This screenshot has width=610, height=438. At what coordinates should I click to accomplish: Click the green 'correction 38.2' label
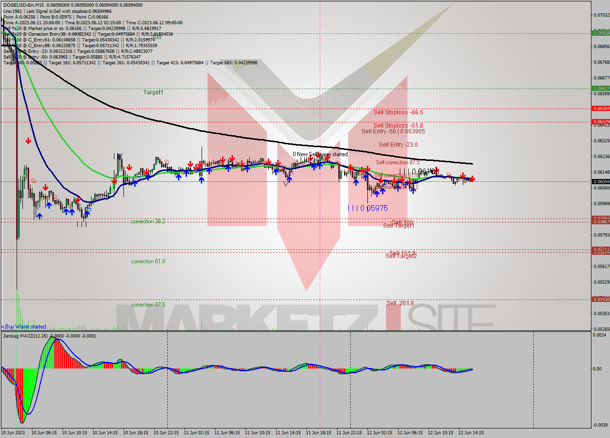148,222
